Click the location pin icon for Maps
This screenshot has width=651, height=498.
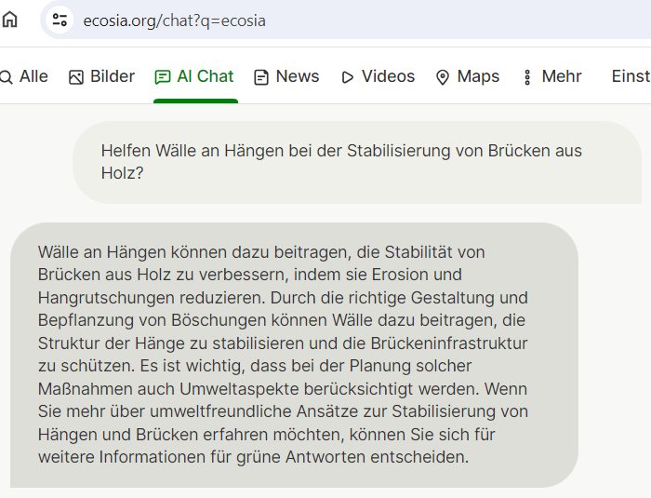443,77
